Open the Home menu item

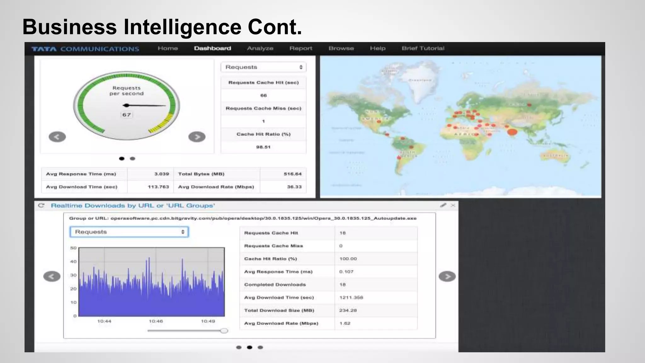click(168, 48)
